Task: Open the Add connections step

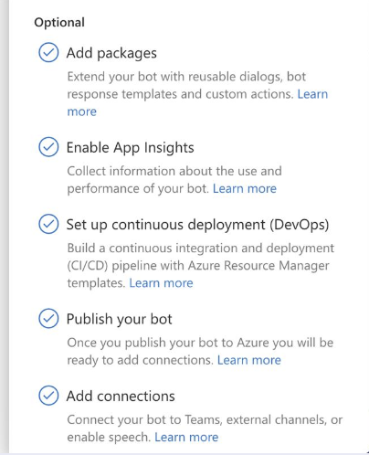Action: click(121, 397)
